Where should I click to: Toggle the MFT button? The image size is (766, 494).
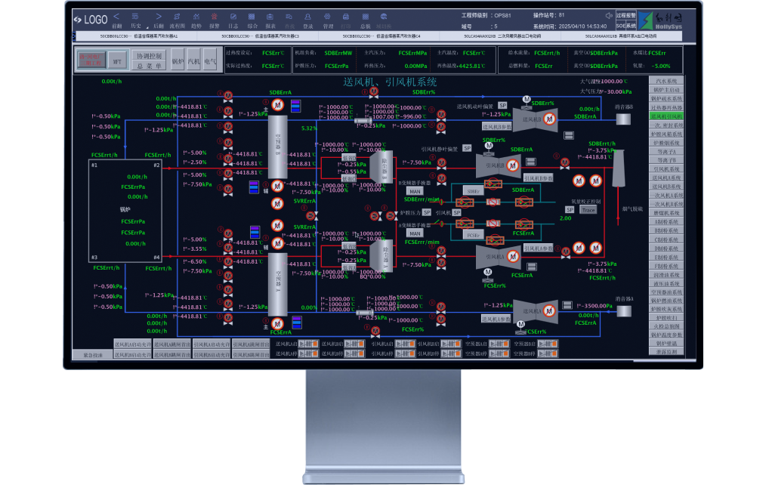(x=116, y=60)
